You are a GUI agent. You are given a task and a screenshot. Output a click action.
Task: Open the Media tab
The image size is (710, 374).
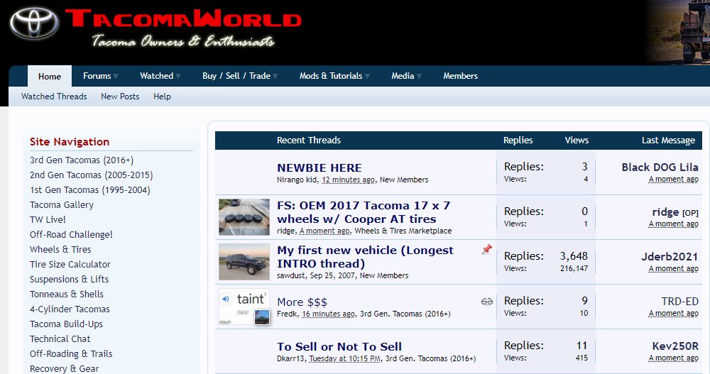click(x=403, y=76)
